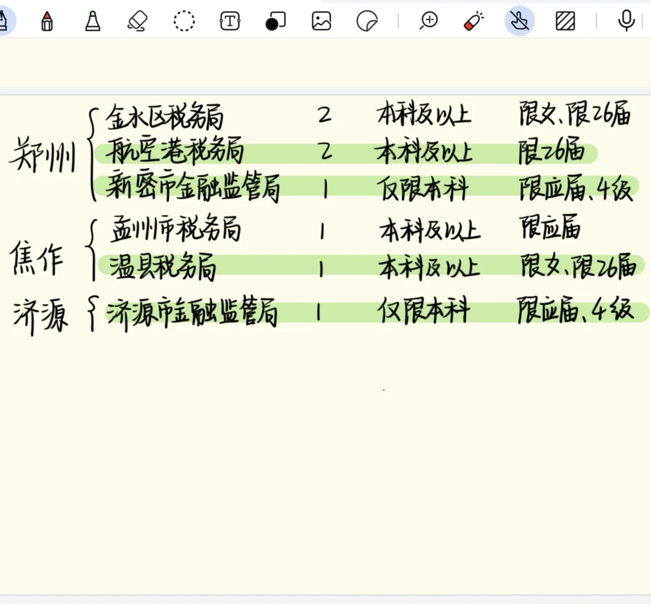Open the image insert tool

tap(321, 21)
